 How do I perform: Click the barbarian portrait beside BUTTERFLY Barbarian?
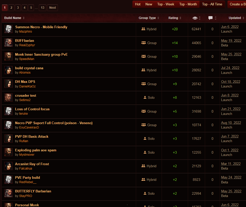coord(8,193)
